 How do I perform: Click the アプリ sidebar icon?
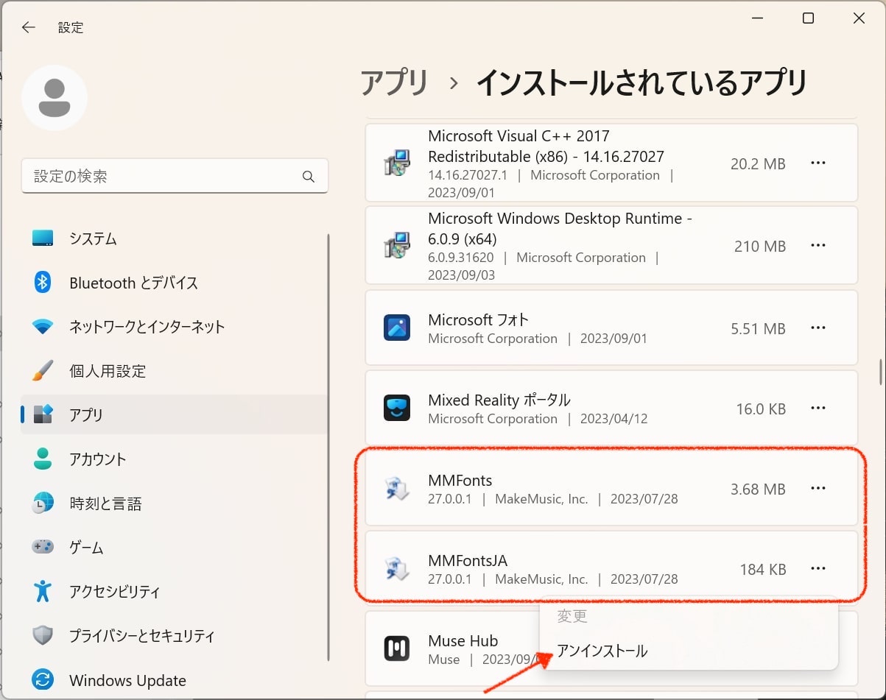coord(43,414)
